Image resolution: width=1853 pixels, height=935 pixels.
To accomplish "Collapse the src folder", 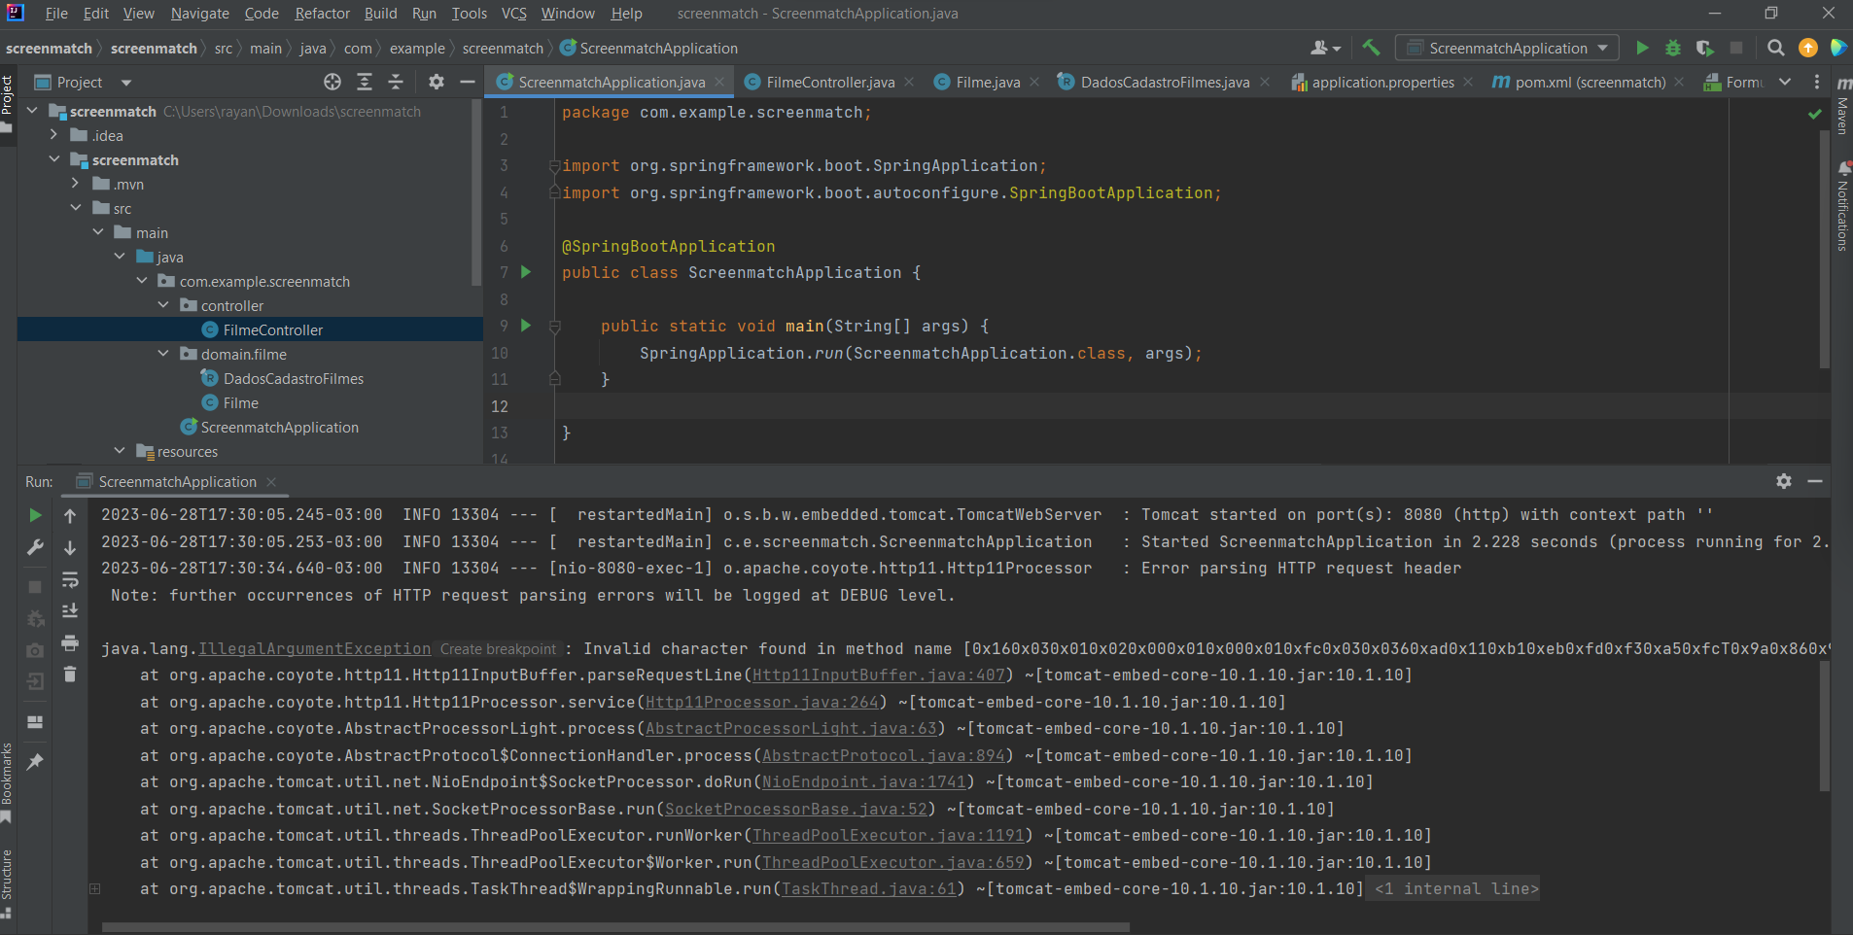I will (x=76, y=208).
